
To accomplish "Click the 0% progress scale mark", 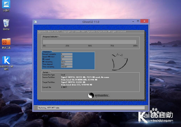I will [44, 46].
